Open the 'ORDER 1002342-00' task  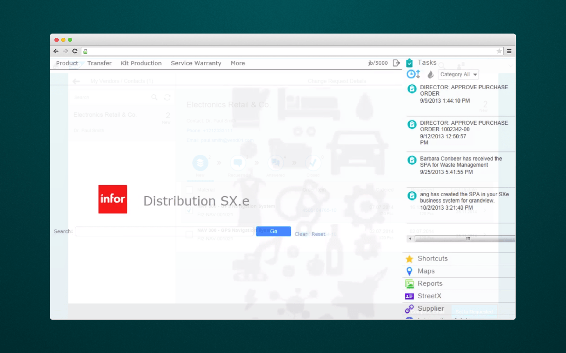point(464,133)
